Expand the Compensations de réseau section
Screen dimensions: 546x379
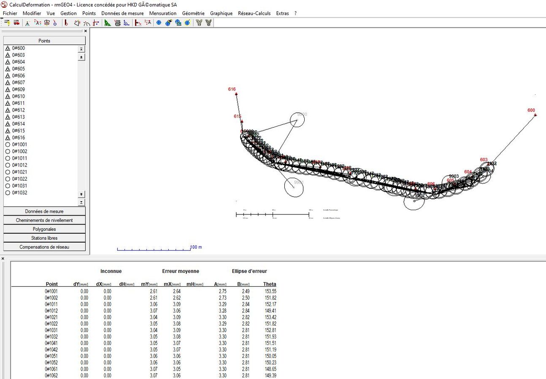[x=44, y=247]
